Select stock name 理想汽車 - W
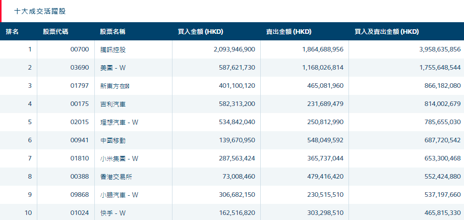The image size is (464, 220). 119,122
